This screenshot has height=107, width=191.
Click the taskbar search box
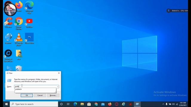point(34,104)
